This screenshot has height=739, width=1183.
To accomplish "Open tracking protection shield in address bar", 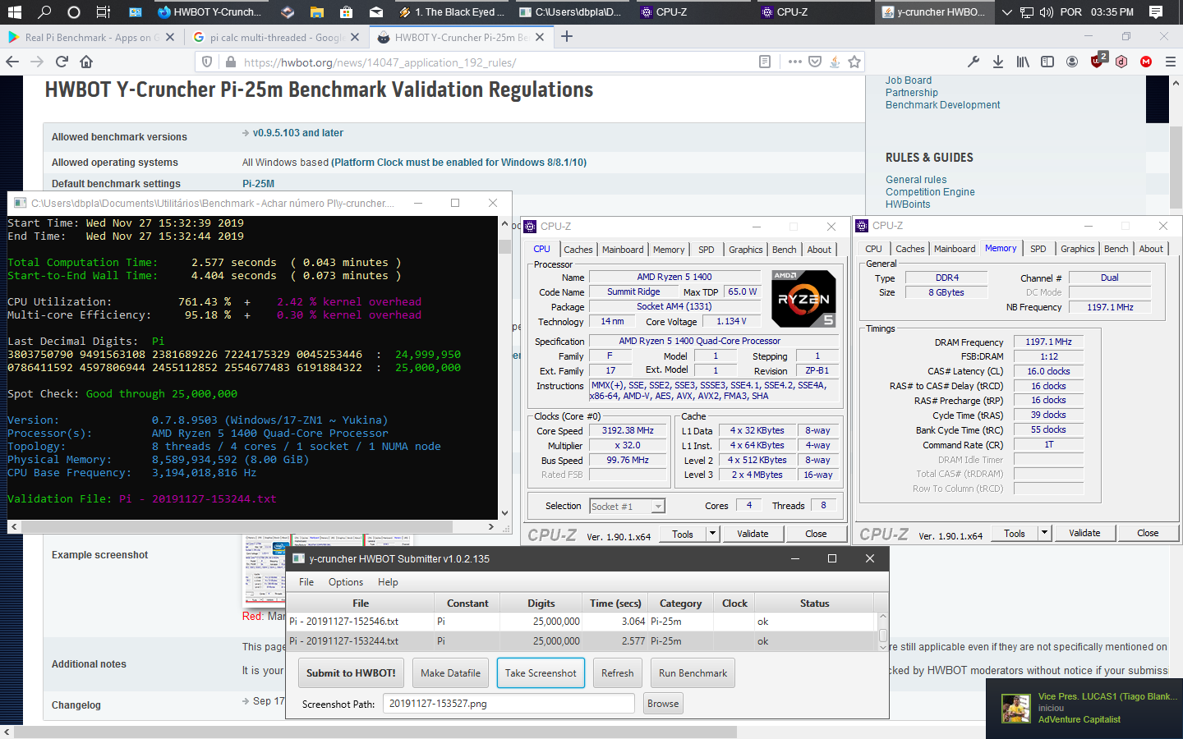I will pyautogui.click(x=207, y=62).
